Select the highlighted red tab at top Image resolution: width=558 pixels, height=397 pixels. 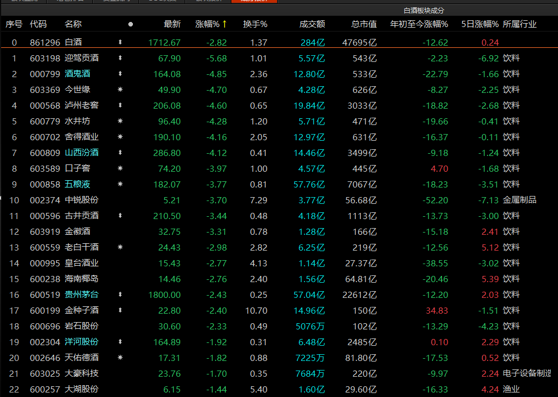tap(254, 1)
